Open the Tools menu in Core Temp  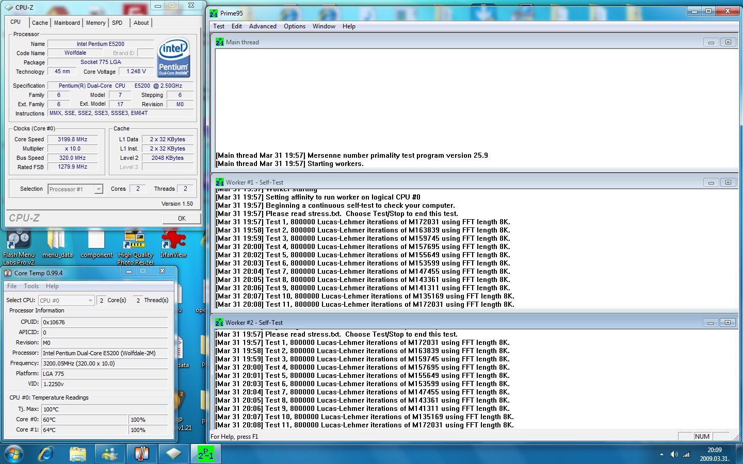point(31,286)
